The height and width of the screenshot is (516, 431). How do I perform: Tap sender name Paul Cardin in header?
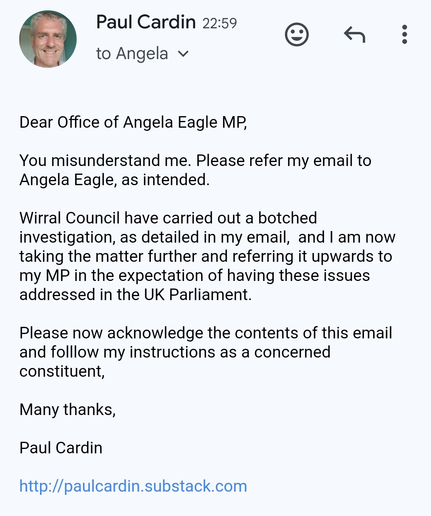click(146, 22)
